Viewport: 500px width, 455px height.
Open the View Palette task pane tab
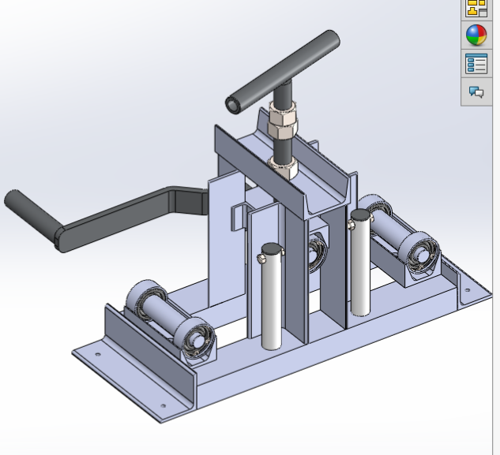tap(476, 8)
